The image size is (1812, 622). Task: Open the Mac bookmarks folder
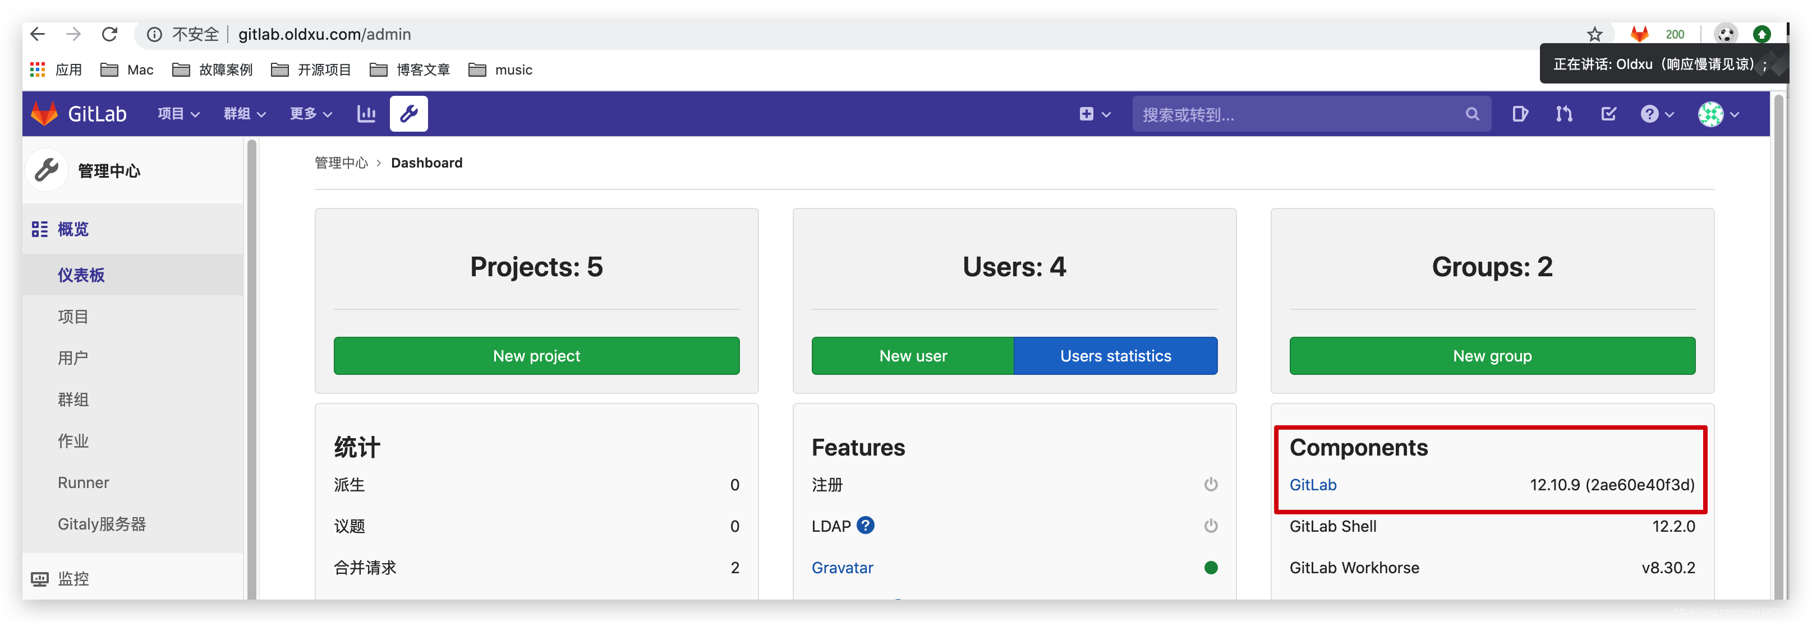[x=127, y=69]
